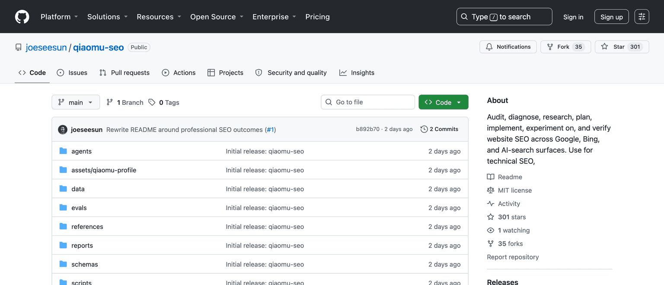Open the reports folder
Screen dimensions: 664x285
[x=82, y=246]
